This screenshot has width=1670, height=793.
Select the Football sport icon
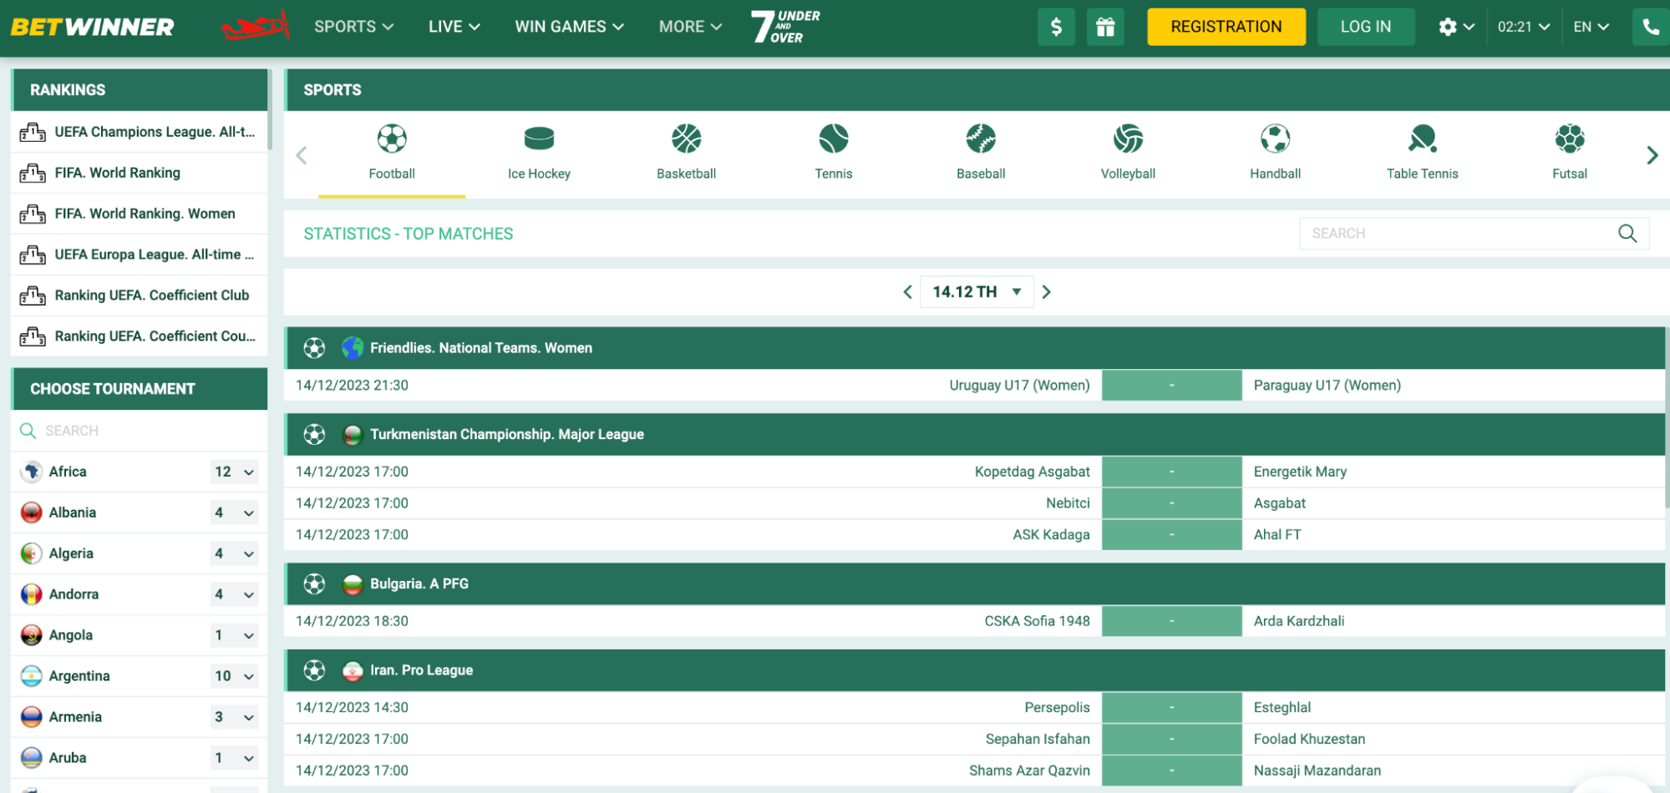point(392,139)
